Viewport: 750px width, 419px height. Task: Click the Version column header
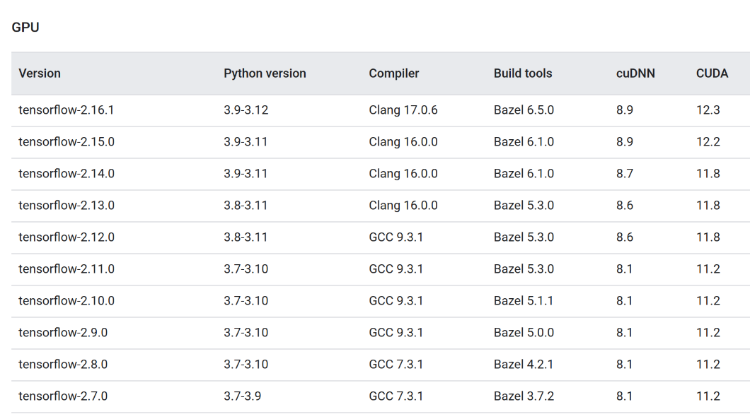coord(40,73)
